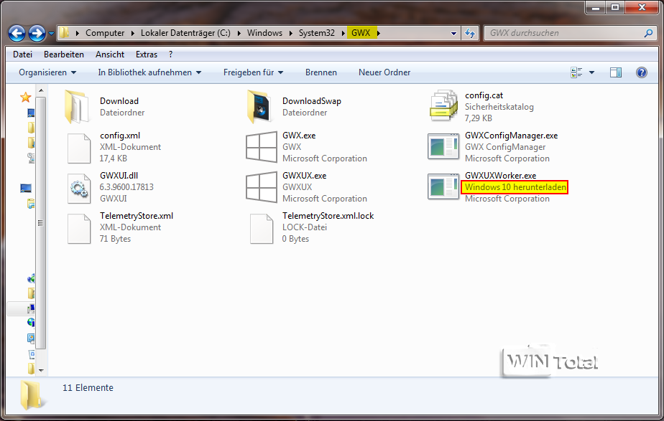This screenshot has width=664, height=421.
Task: Open the view options dropdown arrow
Action: pos(592,72)
